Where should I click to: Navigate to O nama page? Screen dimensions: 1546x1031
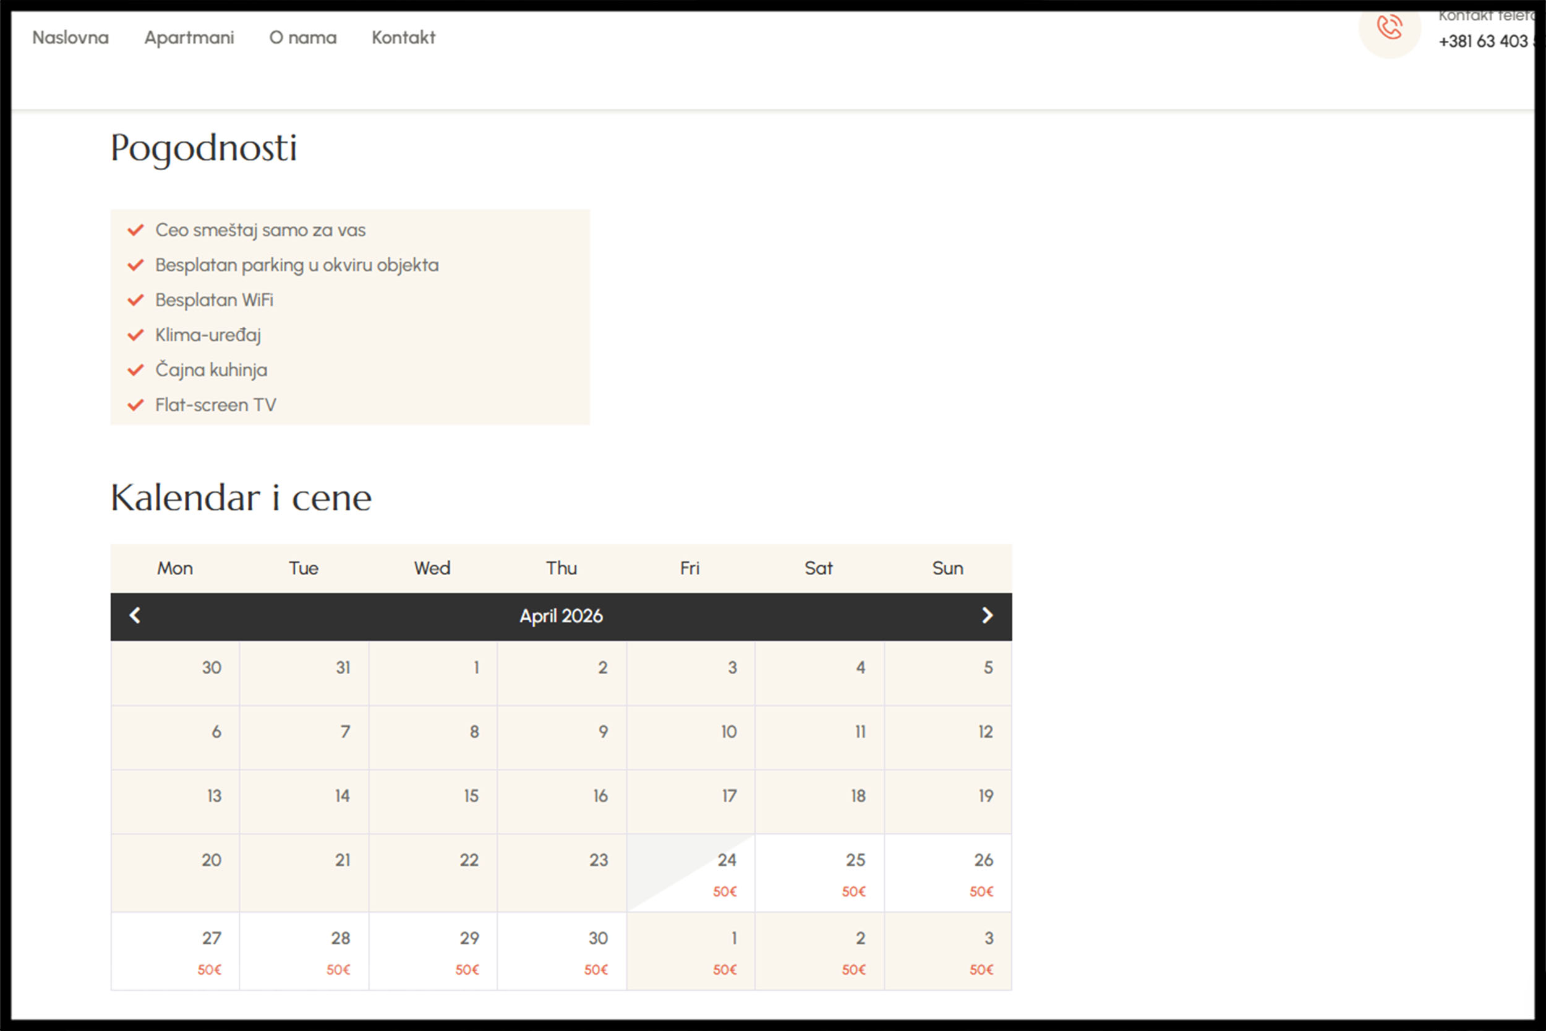pos(302,38)
